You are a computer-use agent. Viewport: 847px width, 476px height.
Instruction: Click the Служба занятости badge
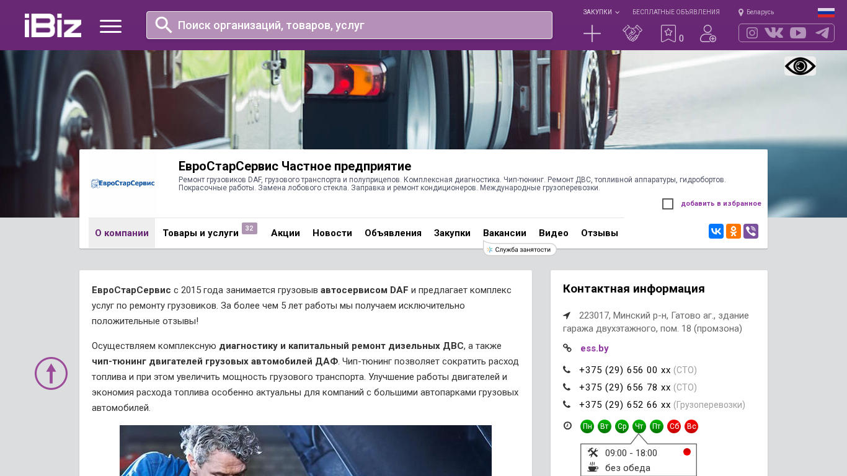(520, 249)
